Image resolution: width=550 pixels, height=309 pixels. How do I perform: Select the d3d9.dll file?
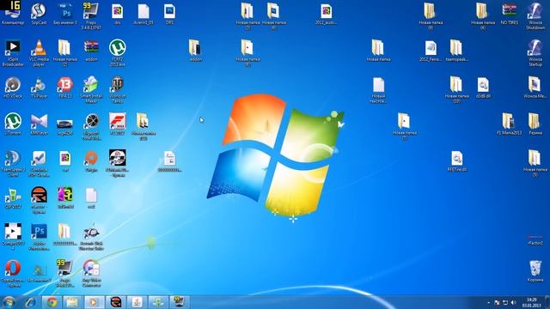483,88
